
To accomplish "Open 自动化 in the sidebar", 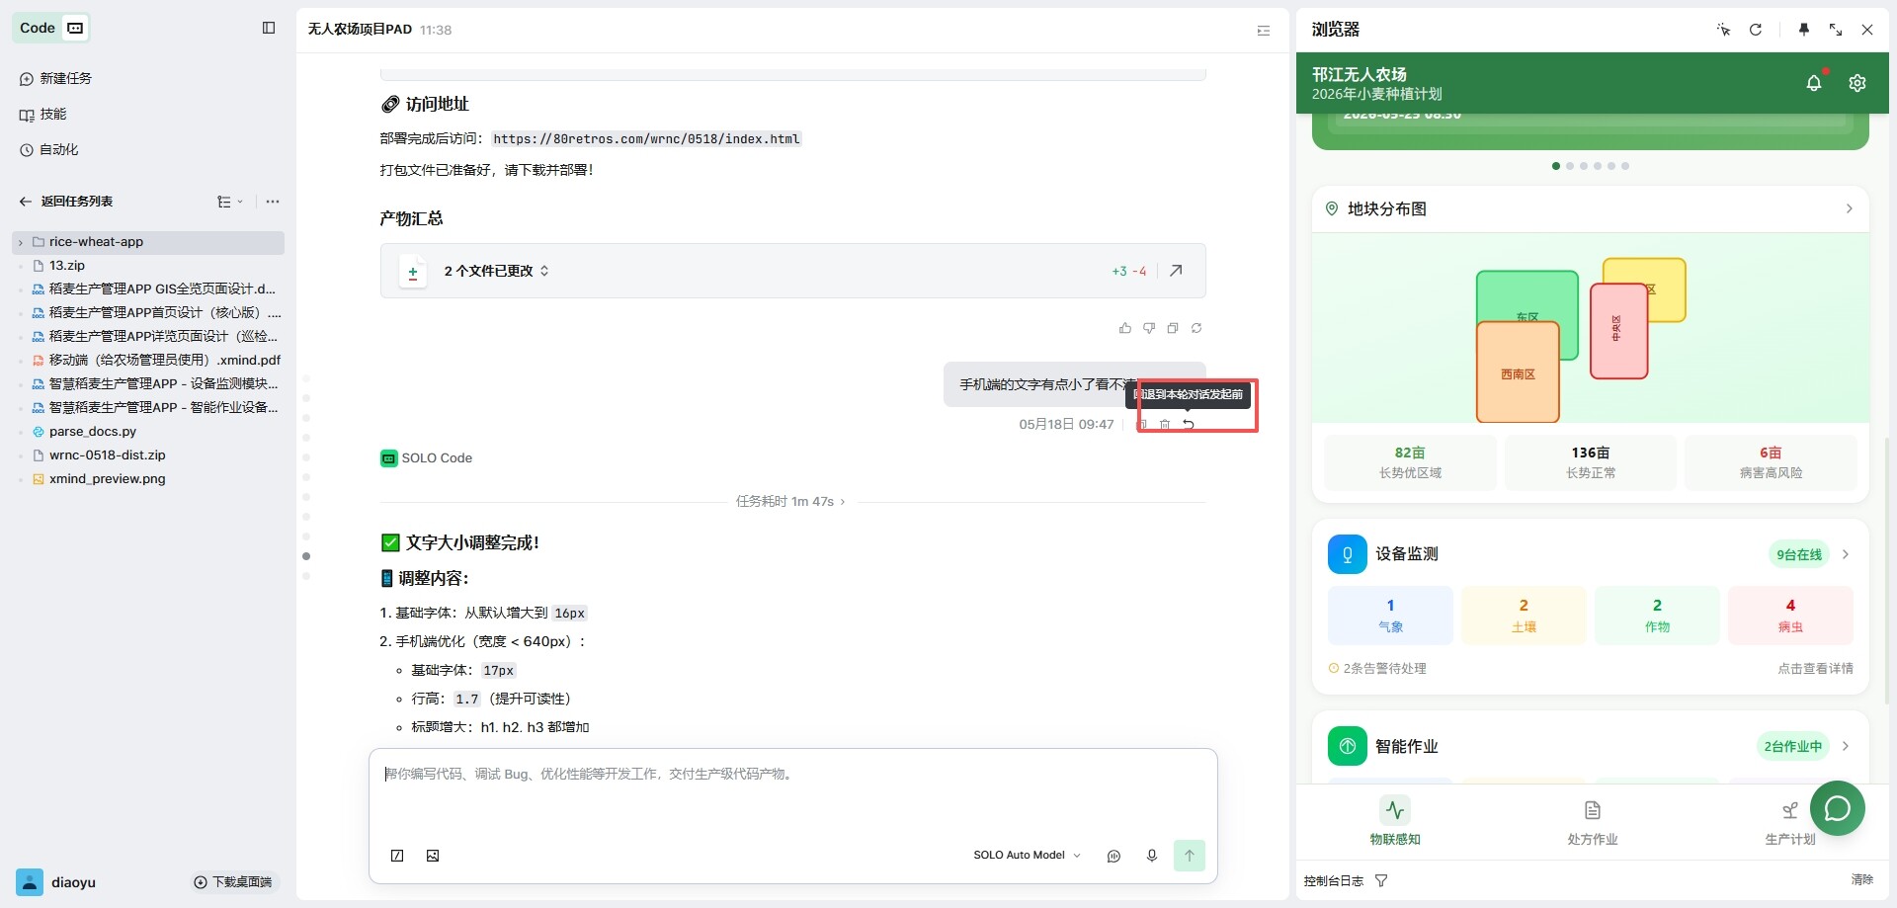I will click(x=49, y=149).
